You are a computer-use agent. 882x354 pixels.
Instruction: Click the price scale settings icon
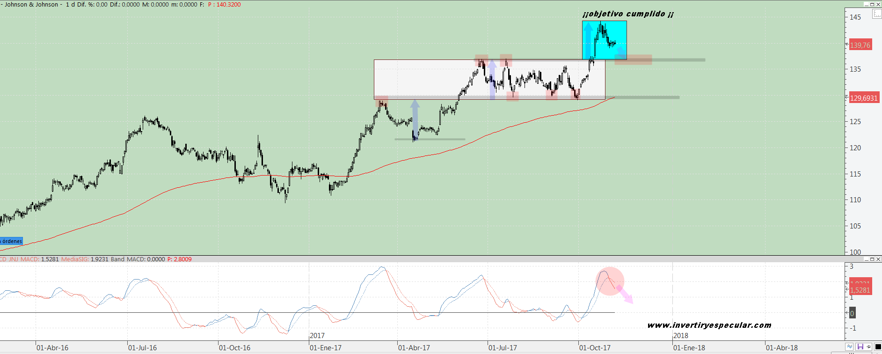[877, 14]
